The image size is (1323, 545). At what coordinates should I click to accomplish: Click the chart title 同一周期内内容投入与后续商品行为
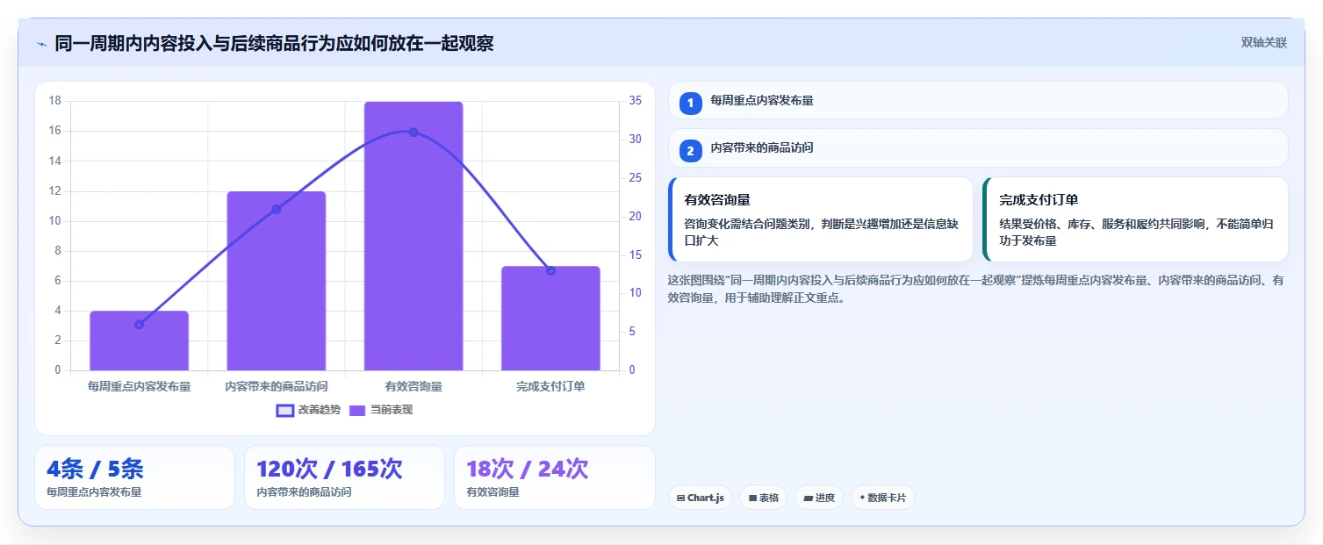274,43
